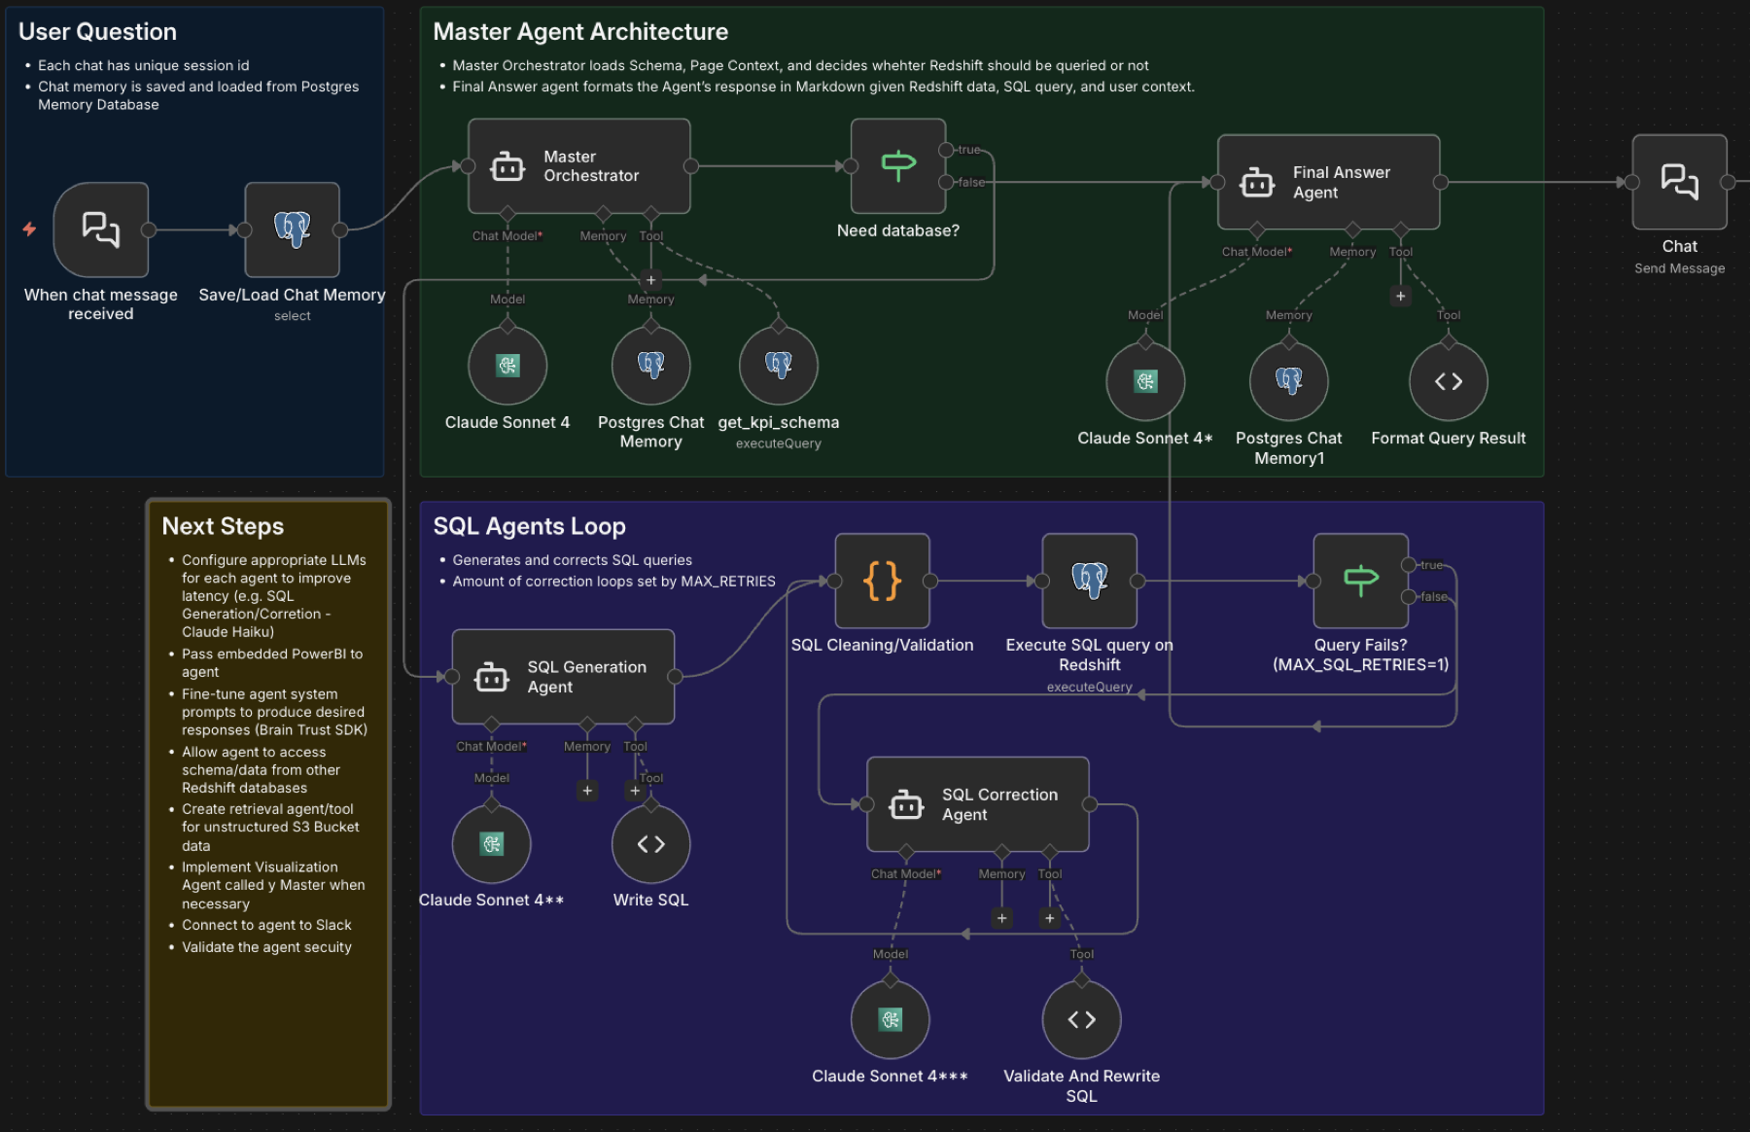Viewport: 1750px width, 1132px height.
Task: Add tool to SQL Generation Agent via plus
Action: tap(635, 791)
